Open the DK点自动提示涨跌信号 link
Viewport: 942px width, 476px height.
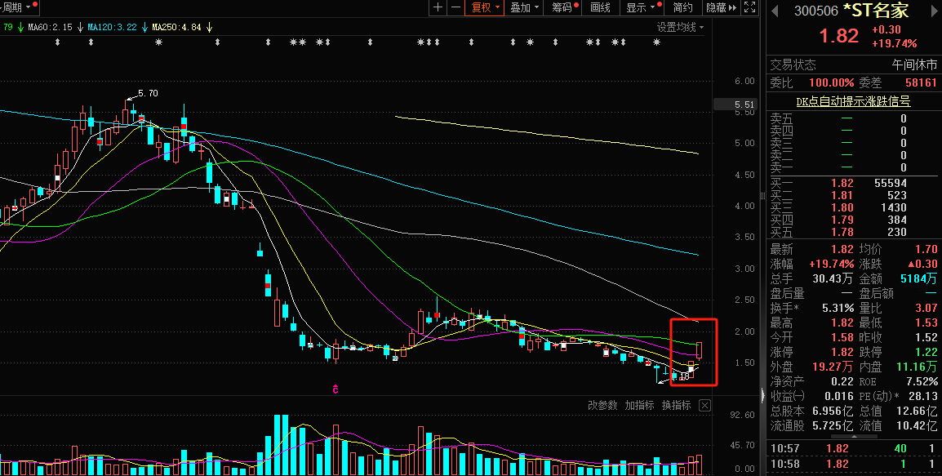pyautogui.click(x=853, y=101)
